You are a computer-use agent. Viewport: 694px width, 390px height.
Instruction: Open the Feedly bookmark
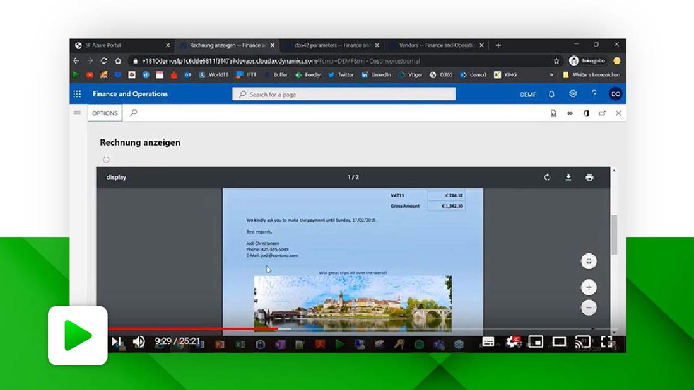pyautogui.click(x=308, y=75)
